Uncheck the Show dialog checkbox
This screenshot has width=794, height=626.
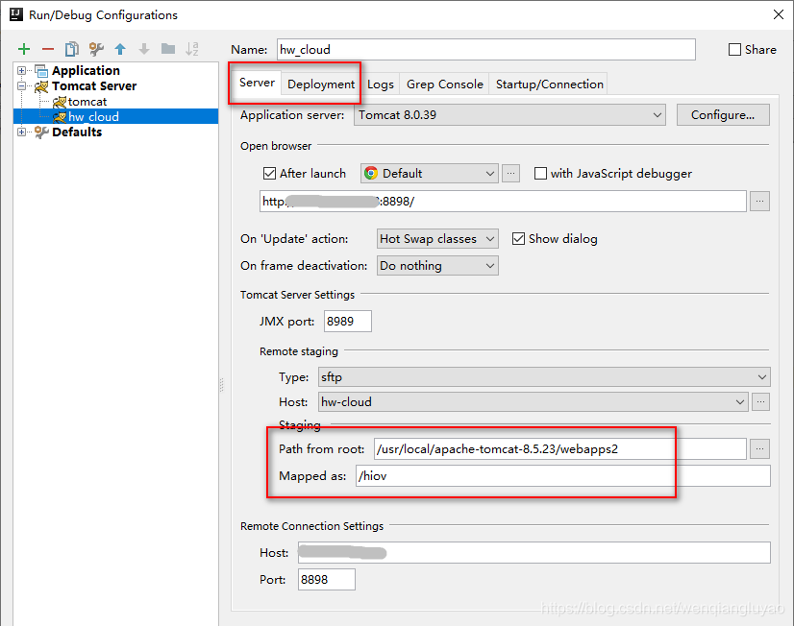(x=518, y=239)
